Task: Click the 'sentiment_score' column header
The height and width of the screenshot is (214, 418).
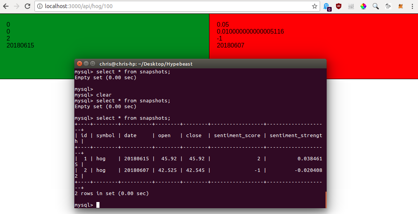Action: 237,135
